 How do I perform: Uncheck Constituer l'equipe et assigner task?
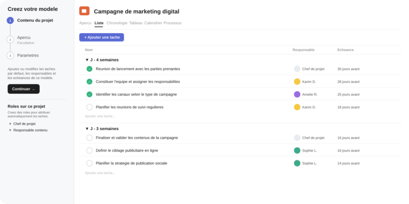coord(89,82)
